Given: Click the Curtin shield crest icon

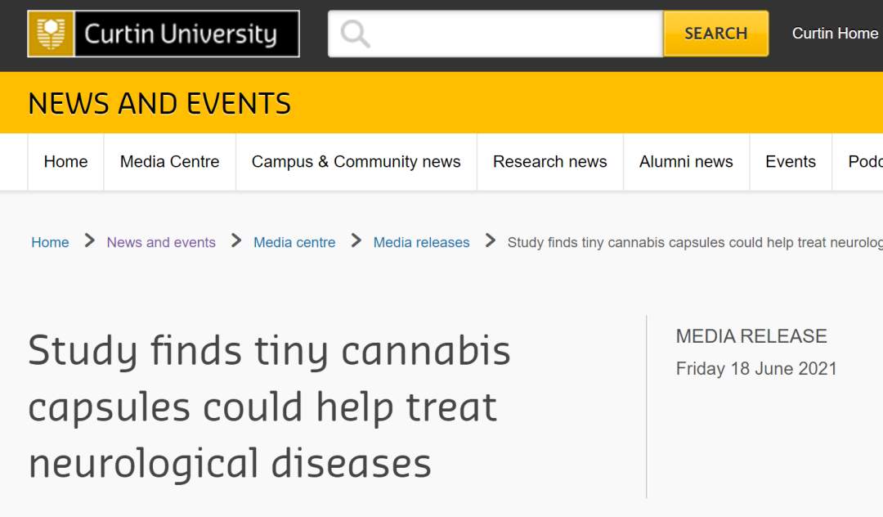Looking at the screenshot, I should coord(51,34).
